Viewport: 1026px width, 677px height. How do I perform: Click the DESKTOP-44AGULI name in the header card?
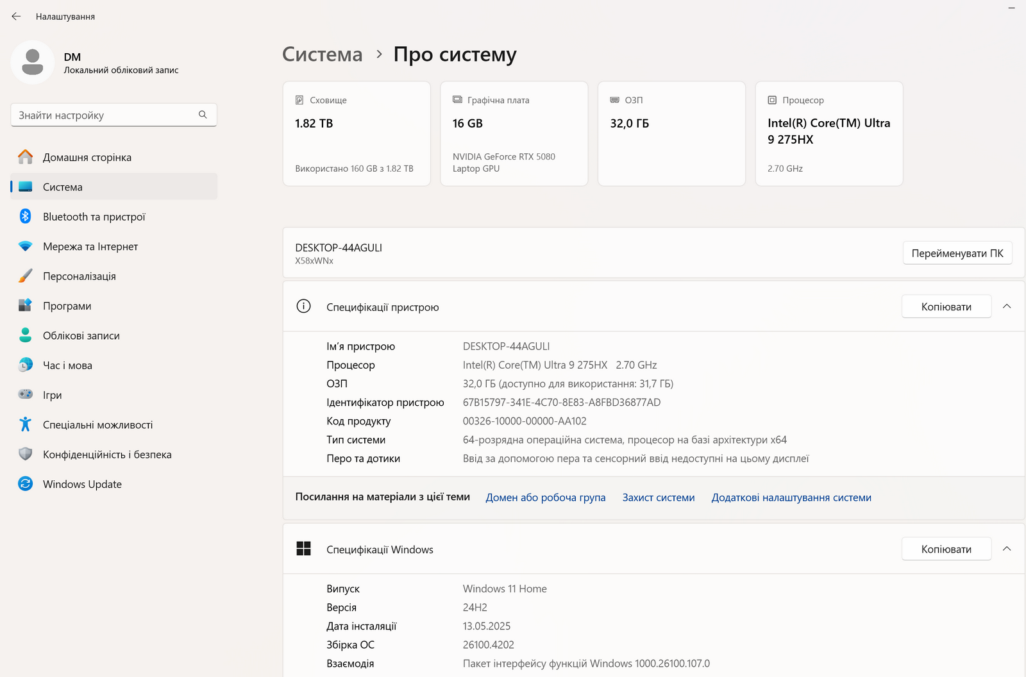[x=339, y=247]
